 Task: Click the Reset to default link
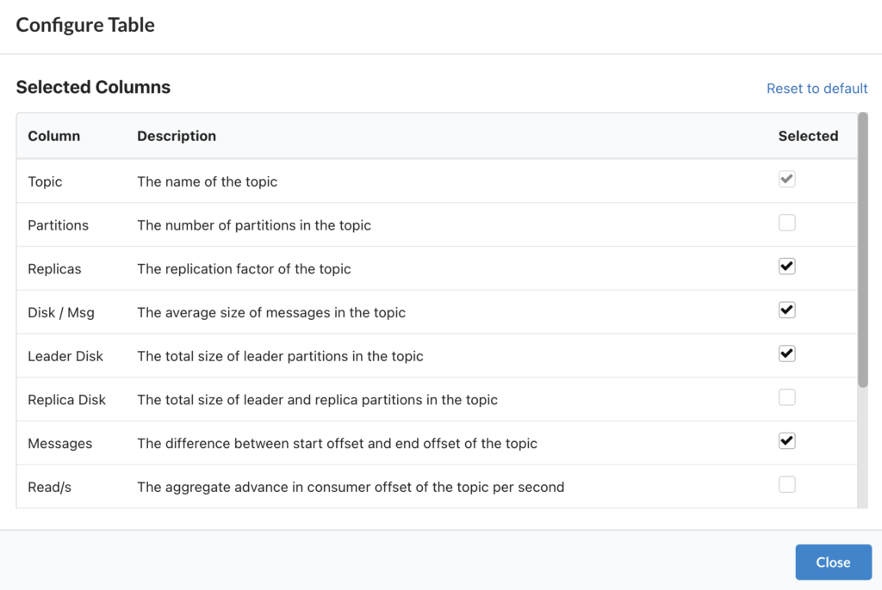(x=817, y=89)
